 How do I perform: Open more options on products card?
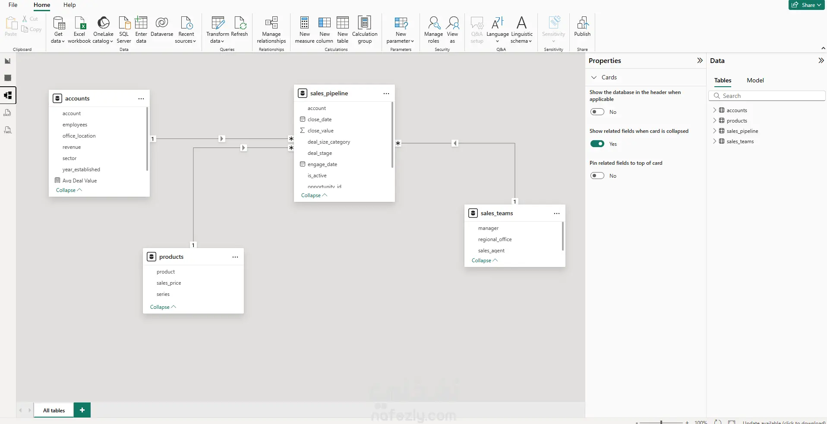[x=235, y=257]
